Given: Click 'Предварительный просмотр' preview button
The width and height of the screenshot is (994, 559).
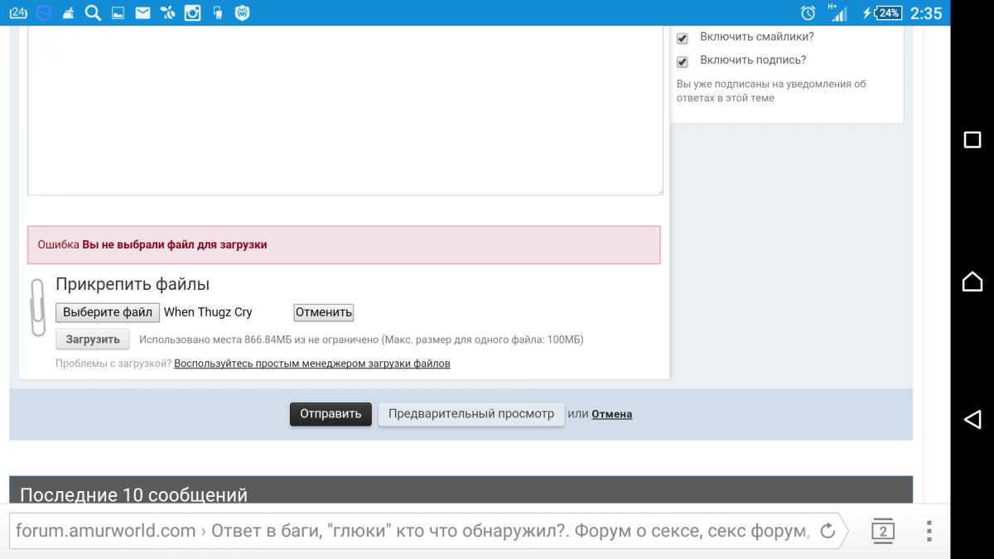Looking at the screenshot, I should pyautogui.click(x=470, y=414).
